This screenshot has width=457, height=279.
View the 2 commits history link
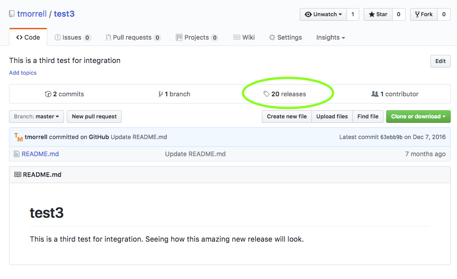click(64, 94)
